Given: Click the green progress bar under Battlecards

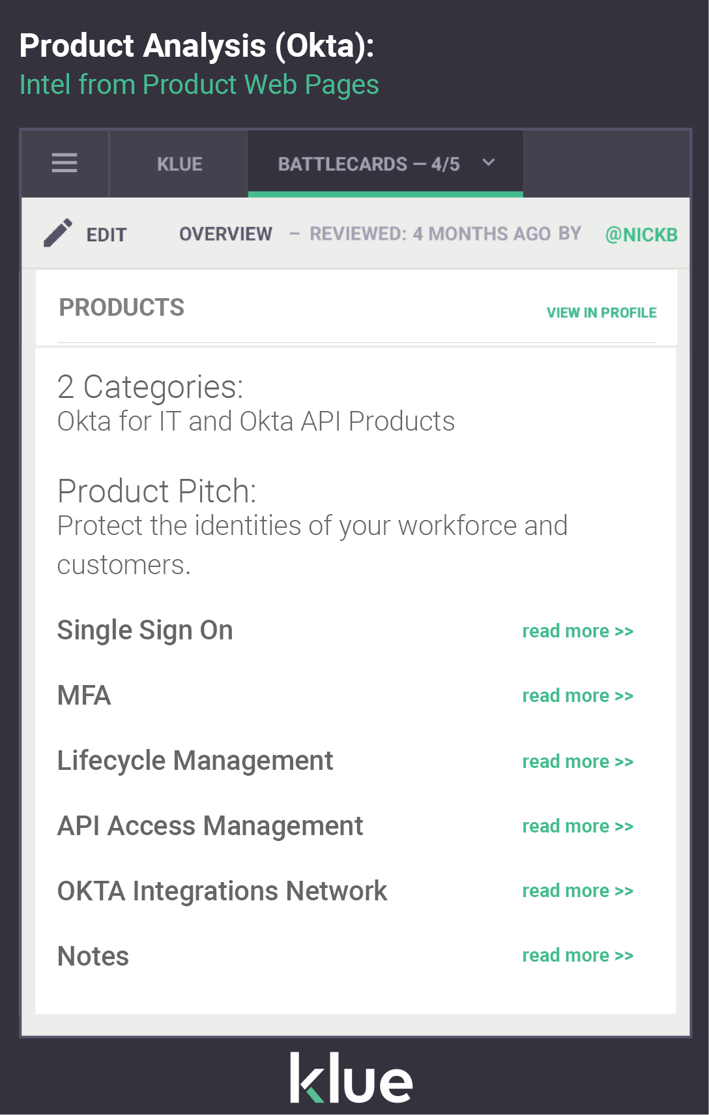Looking at the screenshot, I should (385, 194).
